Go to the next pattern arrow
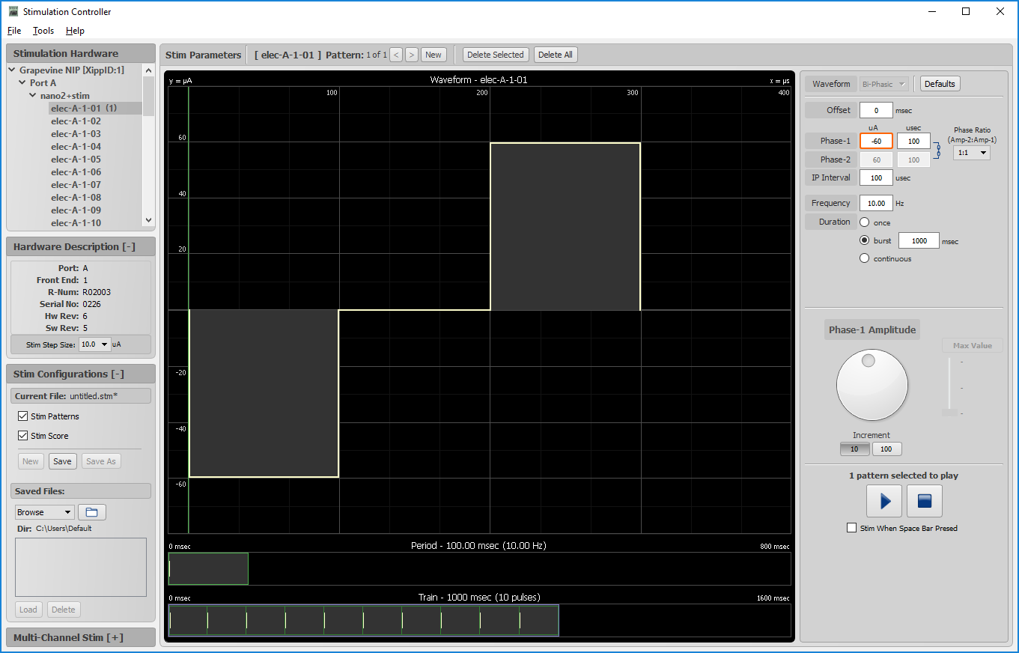Image resolution: width=1019 pixels, height=653 pixels. tap(411, 55)
